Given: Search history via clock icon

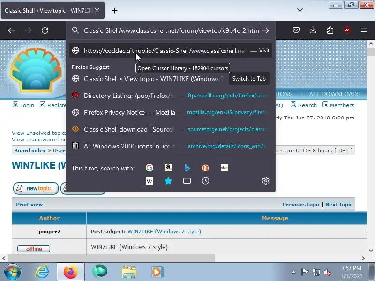Looking at the screenshot, I should click(205, 181).
